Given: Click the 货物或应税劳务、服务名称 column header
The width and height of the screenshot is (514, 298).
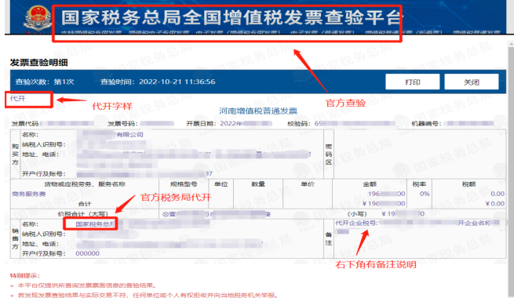Looking at the screenshot, I should point(85,184).
